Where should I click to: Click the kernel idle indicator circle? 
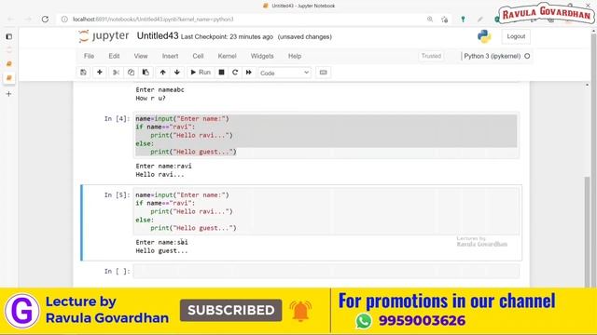(527, 56)
